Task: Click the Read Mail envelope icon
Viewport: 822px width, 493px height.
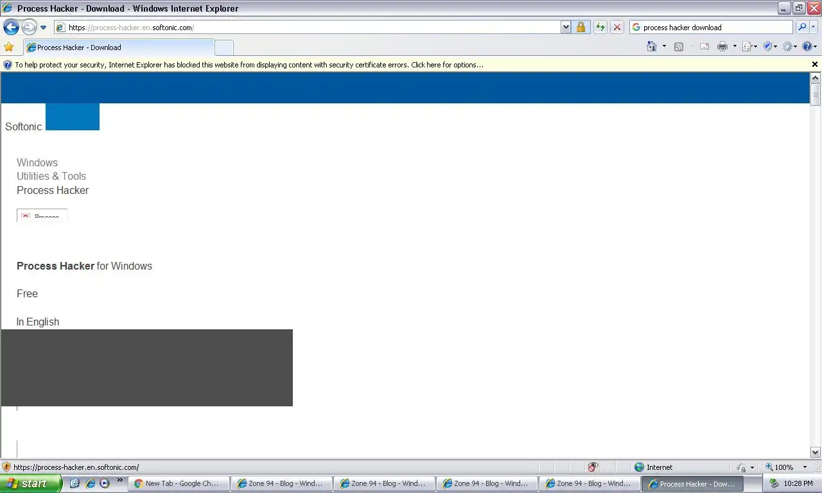Action: tap(704, 46)
